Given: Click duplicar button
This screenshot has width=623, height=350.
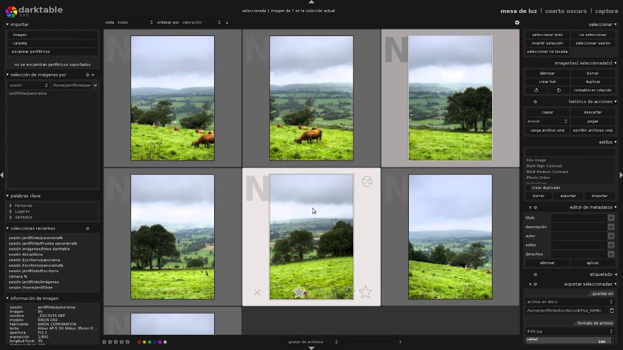Looking at the screenshot, I should (593, 82).
